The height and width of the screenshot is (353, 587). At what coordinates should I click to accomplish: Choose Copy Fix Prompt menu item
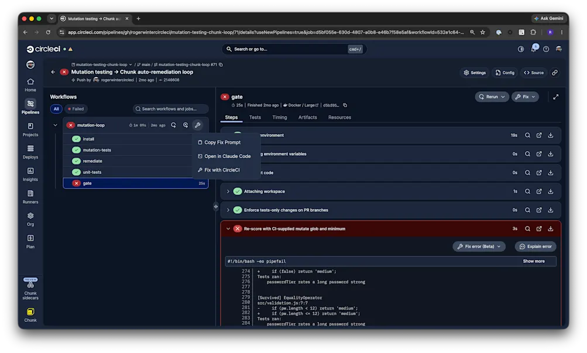222,142
